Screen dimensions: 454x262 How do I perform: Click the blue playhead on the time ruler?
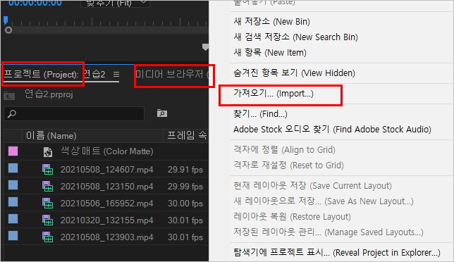[x=6, y=20]
